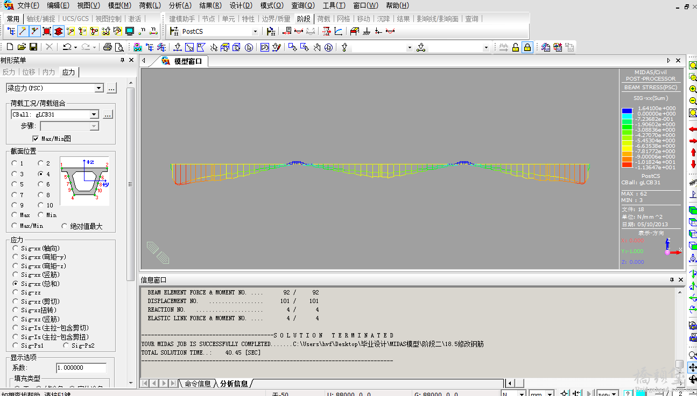Click the zoom out magnifier icon

693,100
